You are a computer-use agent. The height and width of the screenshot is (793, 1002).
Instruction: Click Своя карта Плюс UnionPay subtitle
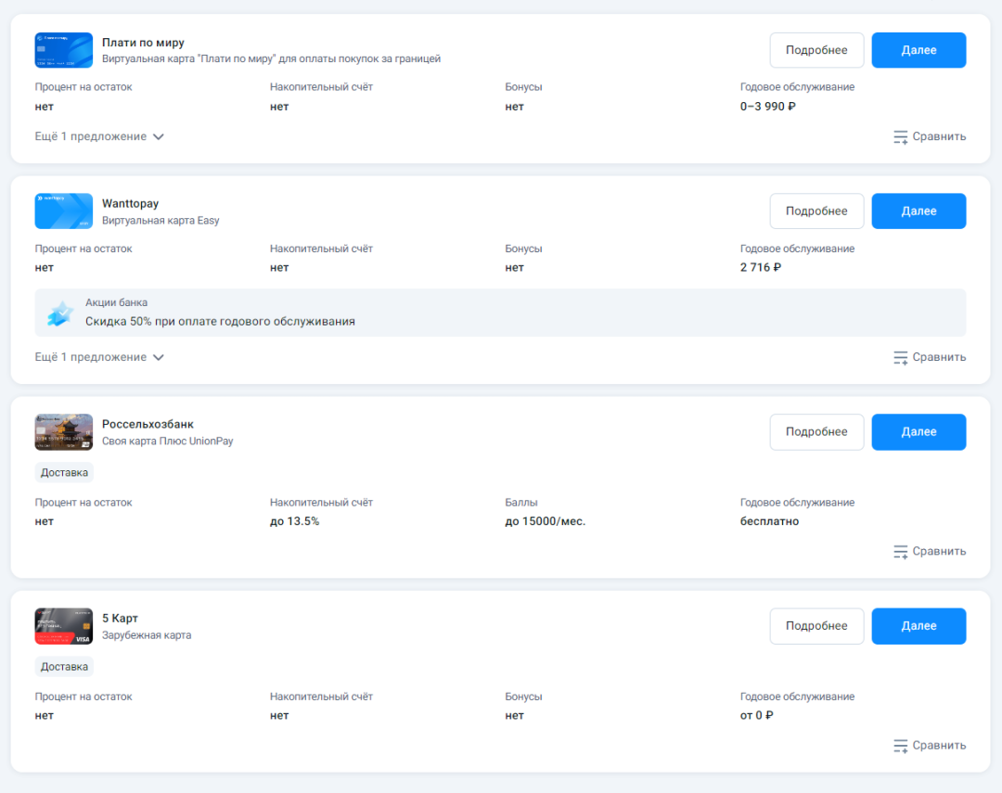[167, 441]
